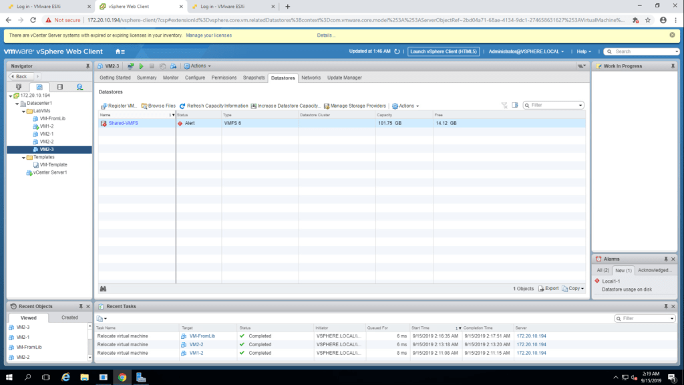Select VM-Template in the Navigator tree
Screen dimensions: 684x385
coord(53,164)
